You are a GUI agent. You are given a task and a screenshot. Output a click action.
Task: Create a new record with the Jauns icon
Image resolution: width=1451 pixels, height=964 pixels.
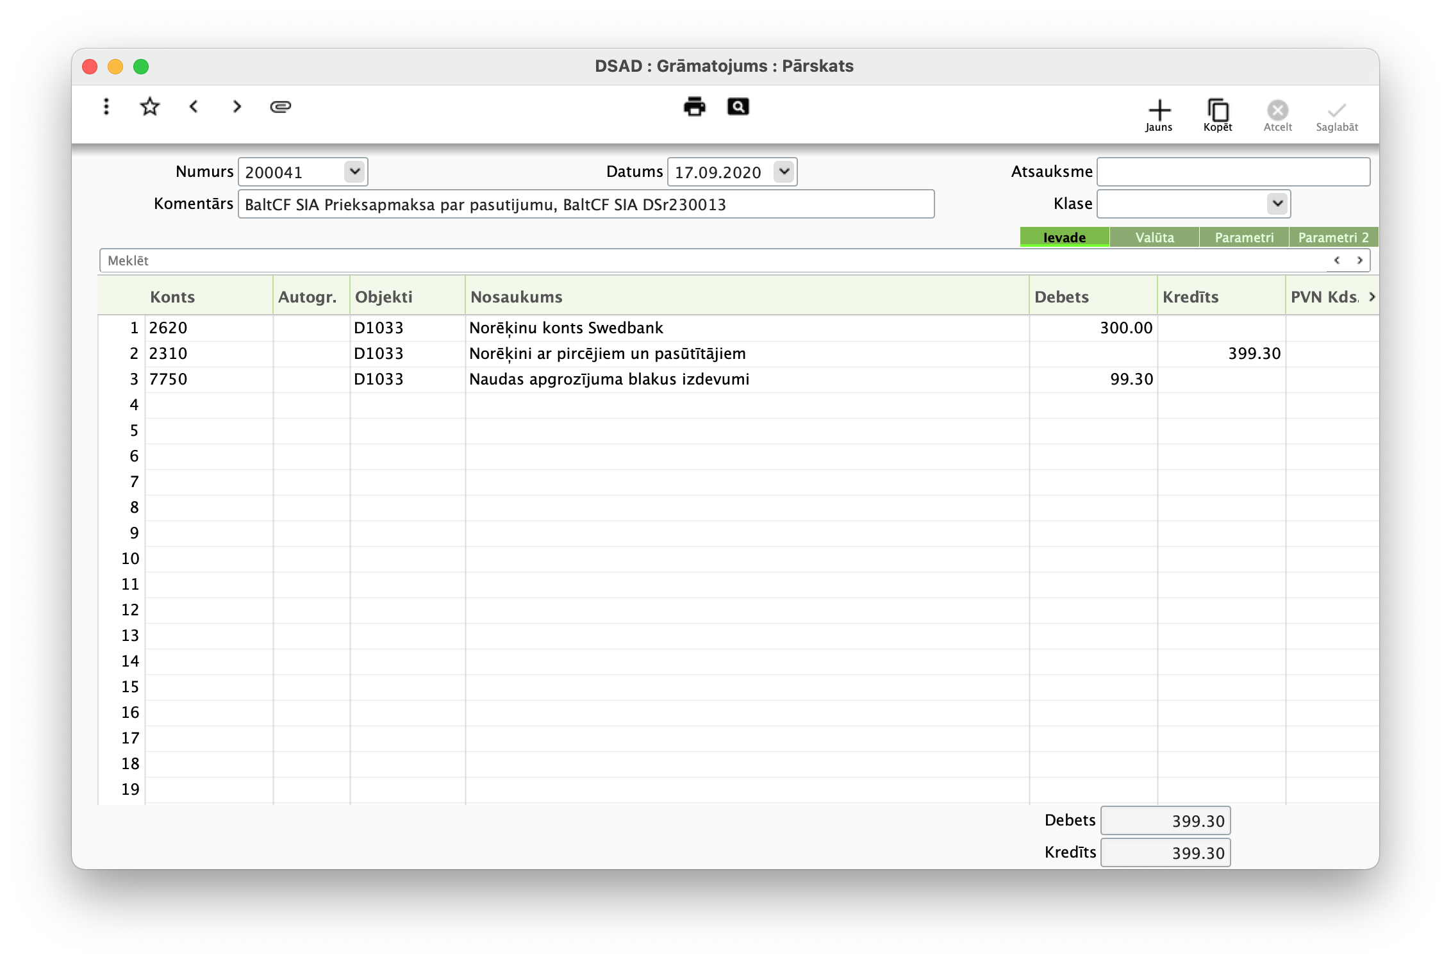[1159, 109]
